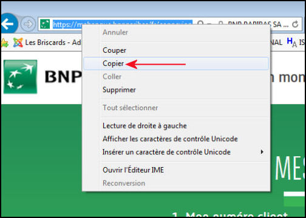Click the BNP site favicon in address bar
Screen dimensions: 306x218
pos(45,24)
